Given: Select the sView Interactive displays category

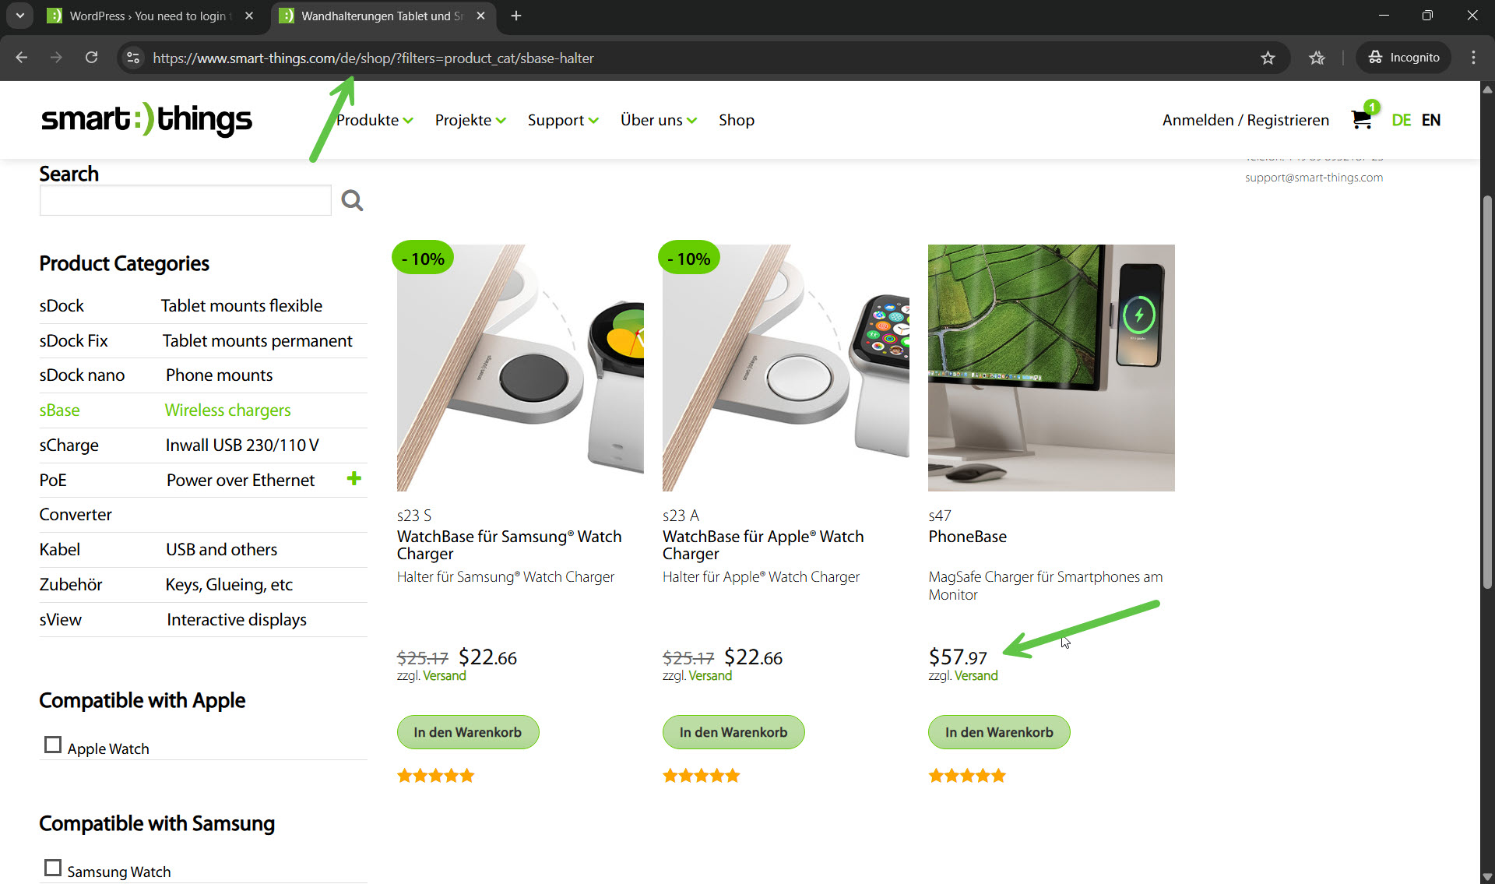Looking at the screenshot, I should 203,619.
